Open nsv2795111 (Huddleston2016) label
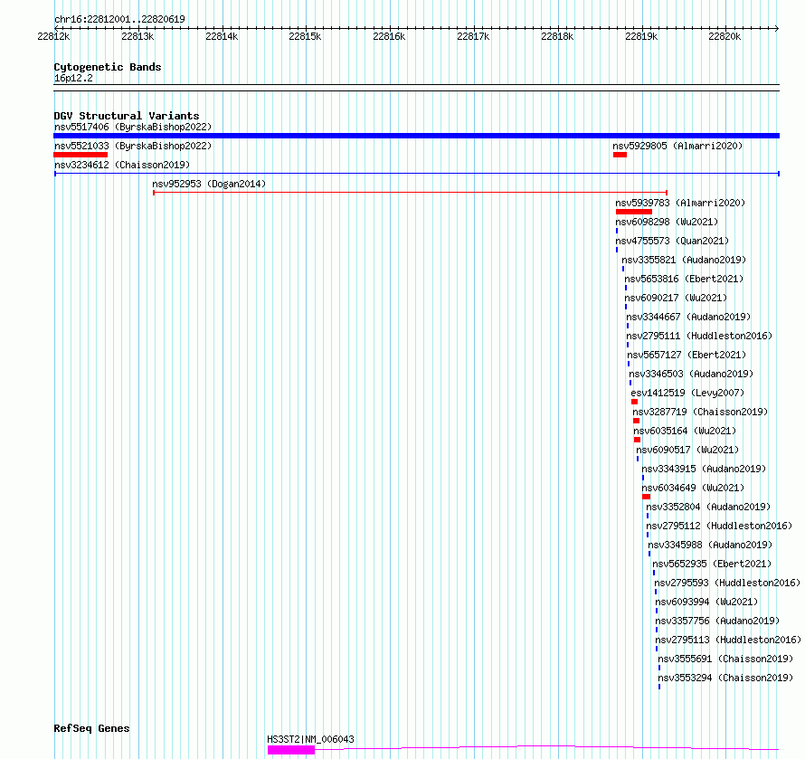 699,336
